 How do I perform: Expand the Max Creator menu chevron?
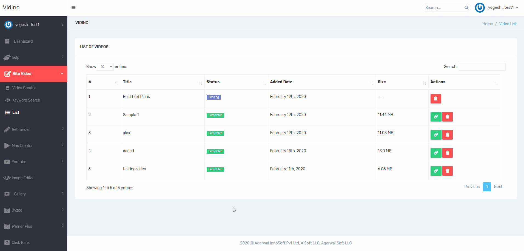(62, 145)
